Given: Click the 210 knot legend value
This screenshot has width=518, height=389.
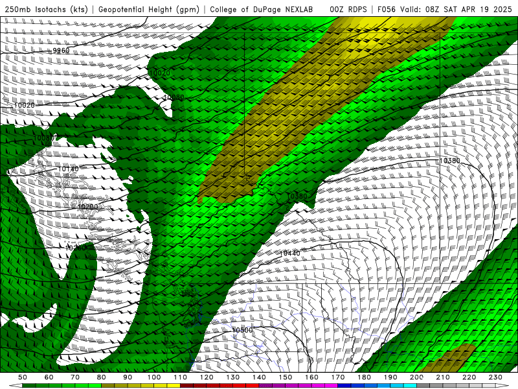Looking at the screenshot, I should [x=443, y=377].
